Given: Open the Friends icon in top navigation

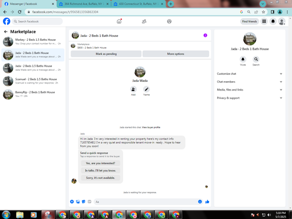Looking at the screenshot, I should [144, 21].
